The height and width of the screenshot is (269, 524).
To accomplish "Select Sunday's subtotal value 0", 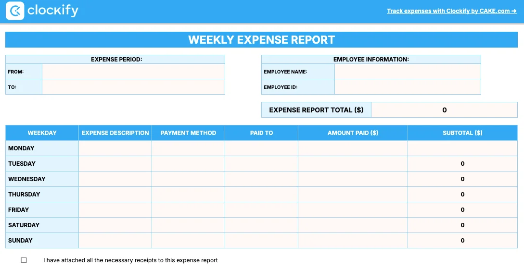I will pos(462,240).
